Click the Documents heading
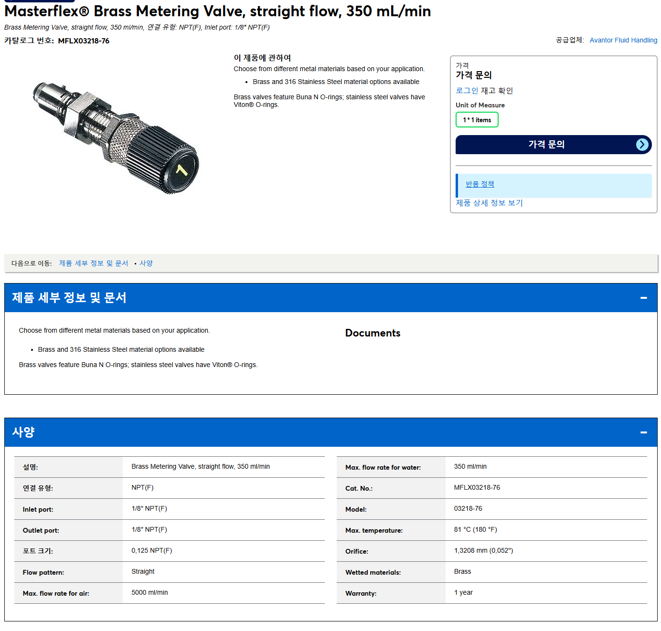Viewport: 661px width, 631px height. pyautogui.click(x=373, y=333)
